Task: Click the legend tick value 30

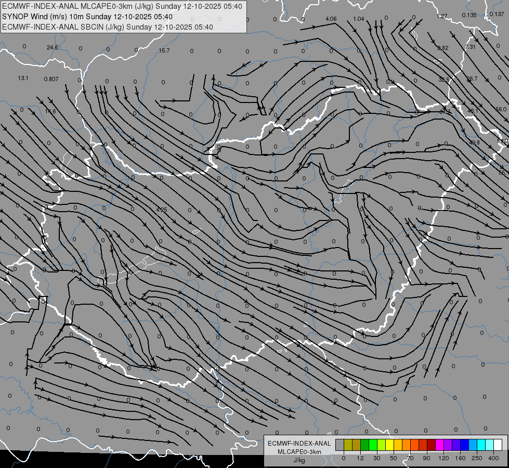Action: click(376, 458)
